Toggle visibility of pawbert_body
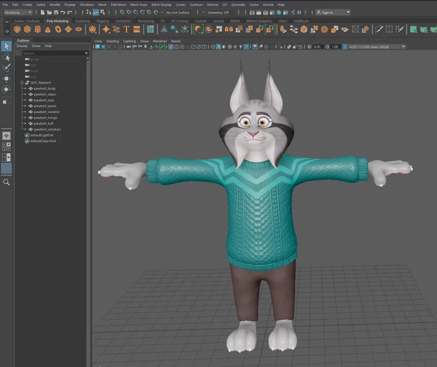Viewport: 437px width, 367px height. click(31, 88)
